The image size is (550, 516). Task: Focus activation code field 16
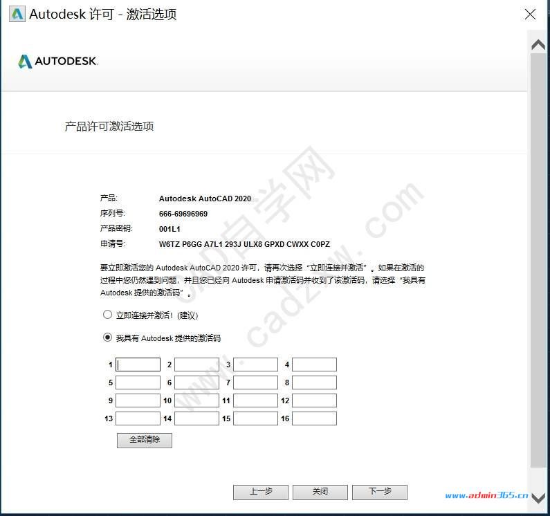coord(314,418)
